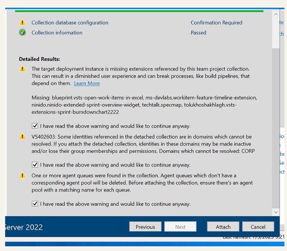287x251 pixels.
Task: Select the Collection database configuration check row
Action: (131, 22)
